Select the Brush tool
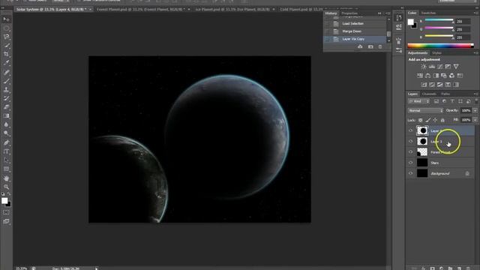 pyautogui.click(x=6, y=81)
